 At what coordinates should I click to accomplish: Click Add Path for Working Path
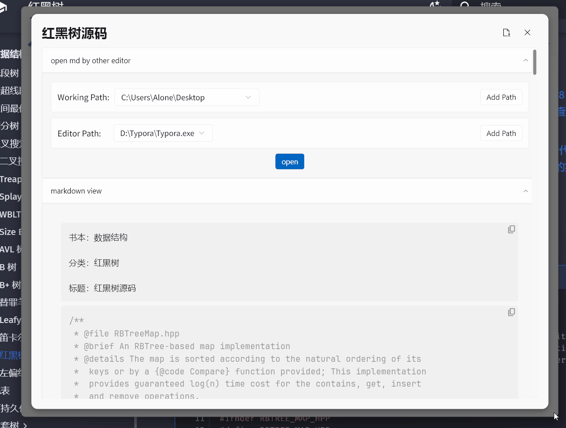coord(501,97)
